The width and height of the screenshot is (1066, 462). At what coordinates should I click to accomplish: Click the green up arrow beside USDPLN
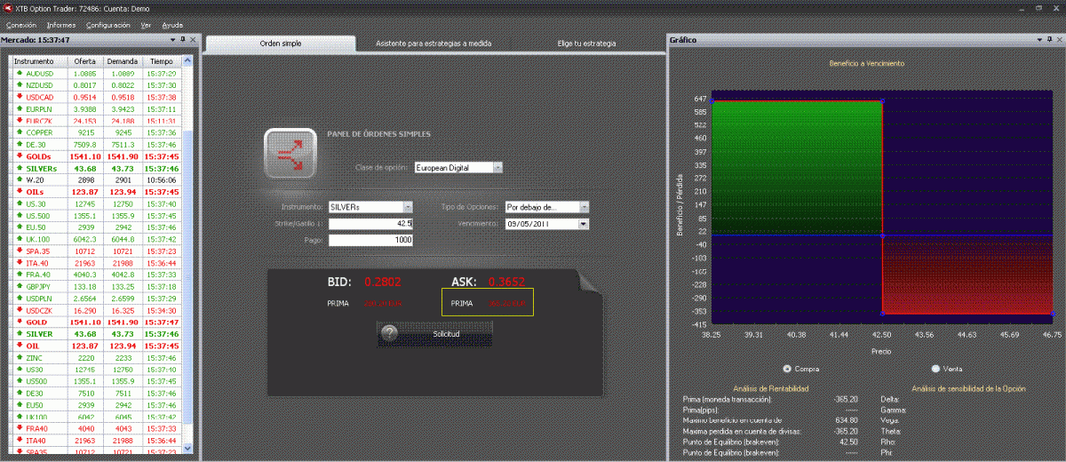(19, 298)
